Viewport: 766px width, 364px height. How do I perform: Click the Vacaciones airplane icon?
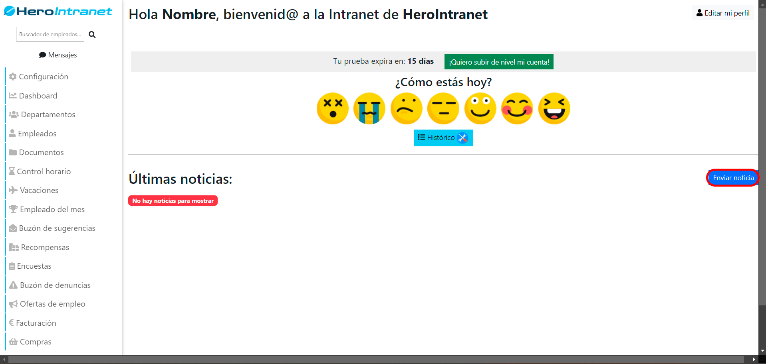[x=13, y=190]
